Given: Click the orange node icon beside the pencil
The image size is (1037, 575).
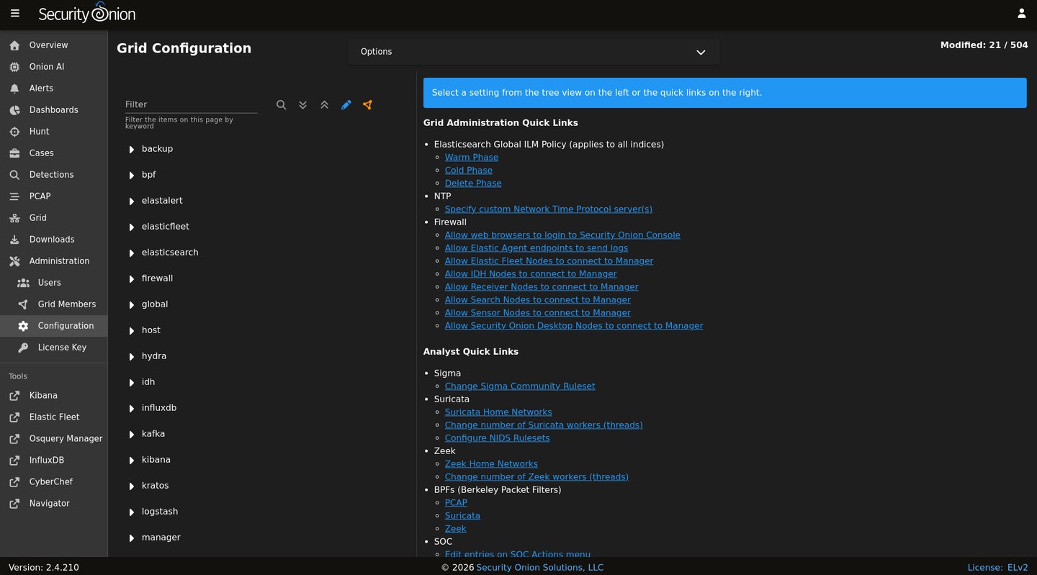Looking at the screenshot, I should click(368, 105).
